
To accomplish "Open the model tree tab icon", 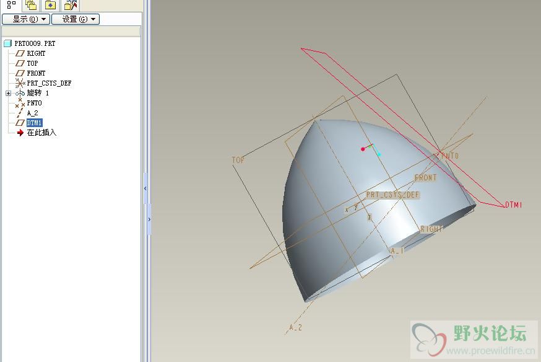I will tap(11, 4).
